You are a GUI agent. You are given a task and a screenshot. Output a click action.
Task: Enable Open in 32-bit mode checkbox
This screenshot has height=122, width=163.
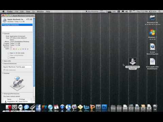click(8, 53)
